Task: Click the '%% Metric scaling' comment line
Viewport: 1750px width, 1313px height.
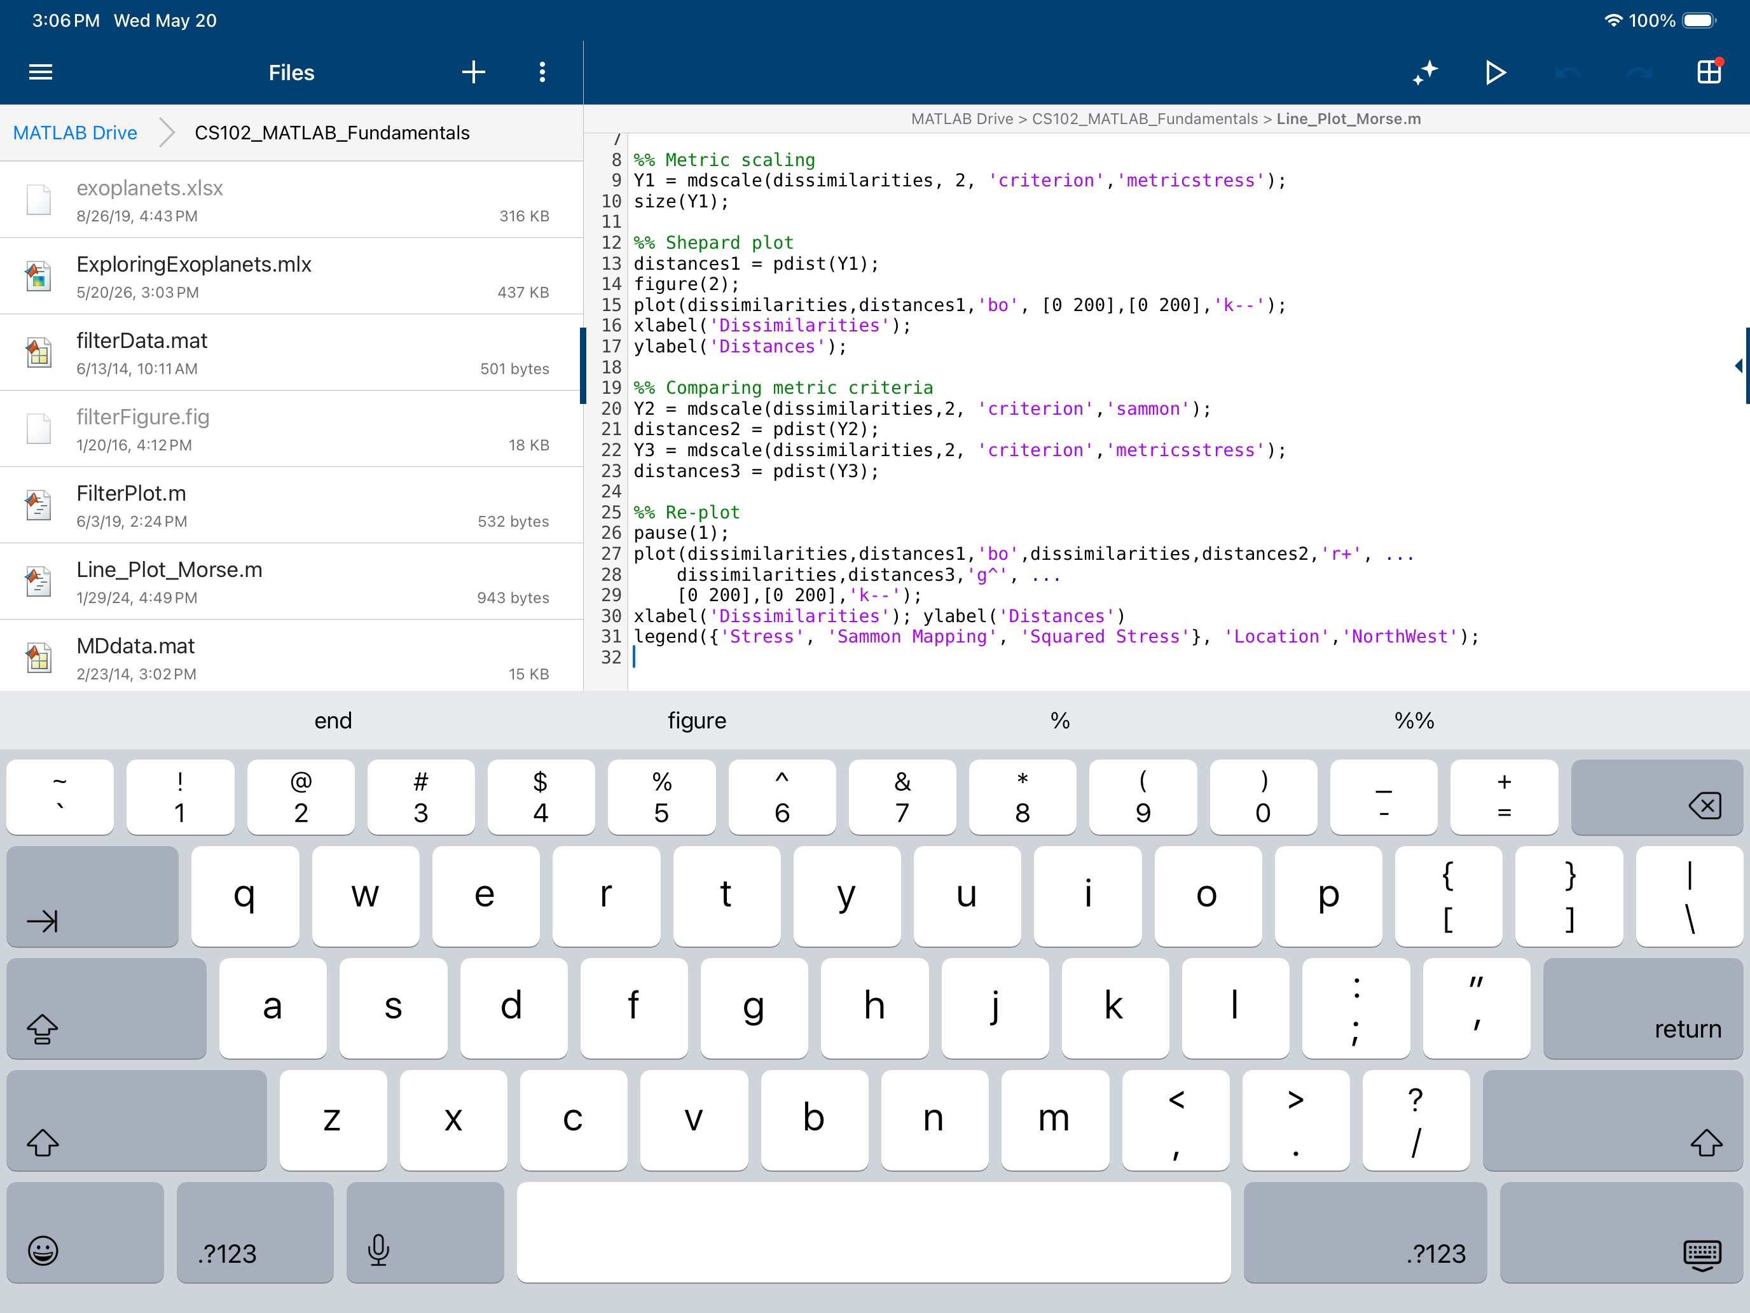Action: [x=724, y=160]
